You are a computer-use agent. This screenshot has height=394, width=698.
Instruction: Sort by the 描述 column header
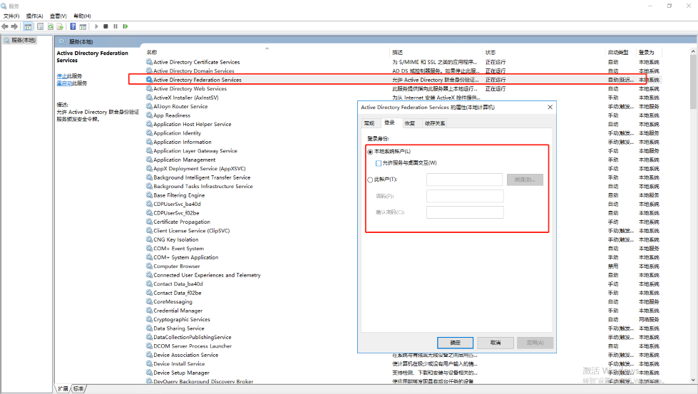click(398, 53)
